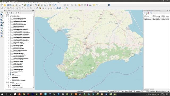
Task: Click the Layers panel vertical scrollbar
Action: click(x=33, y=46)
